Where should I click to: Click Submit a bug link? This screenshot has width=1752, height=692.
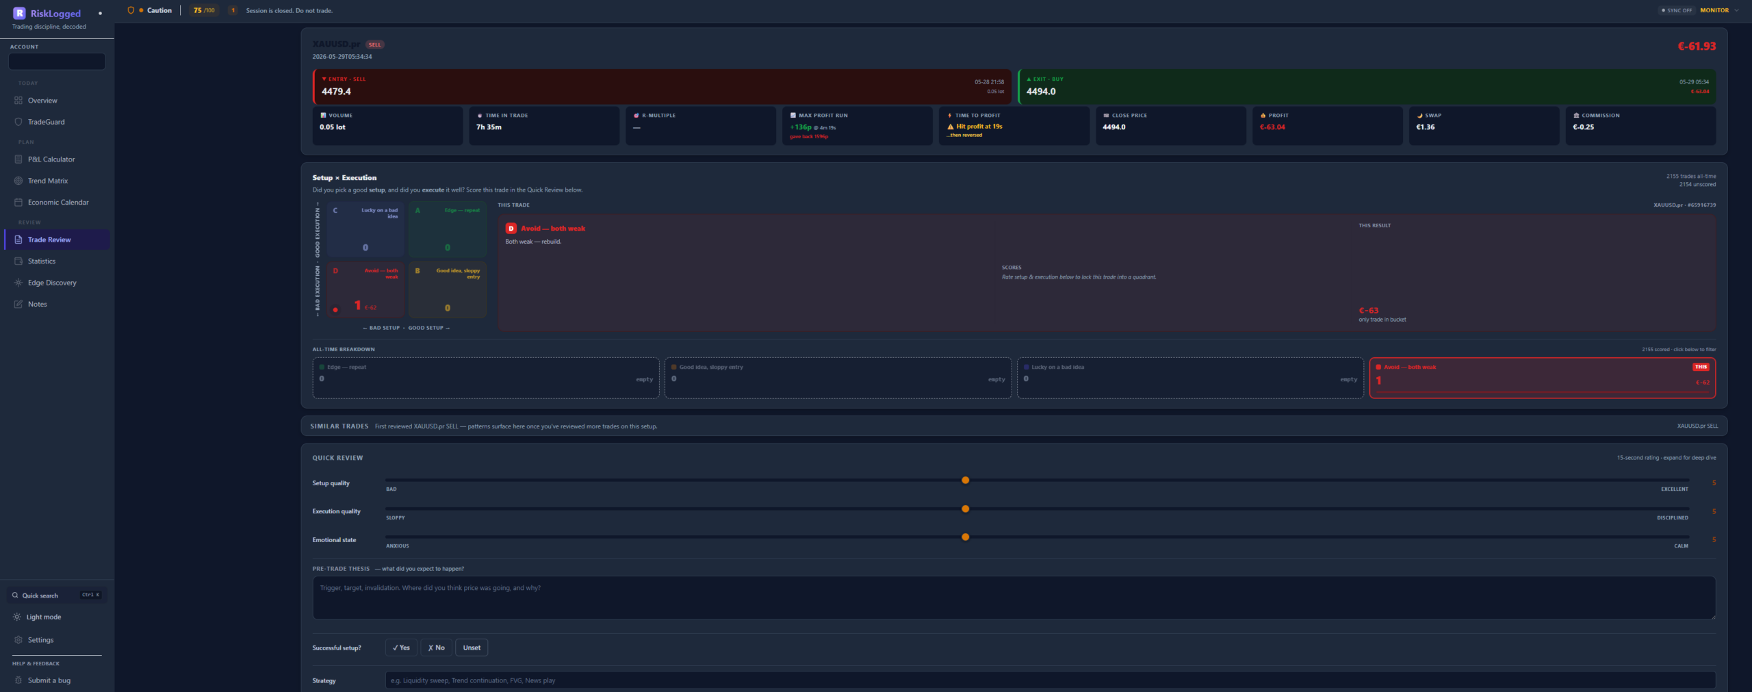click(57, 680)
